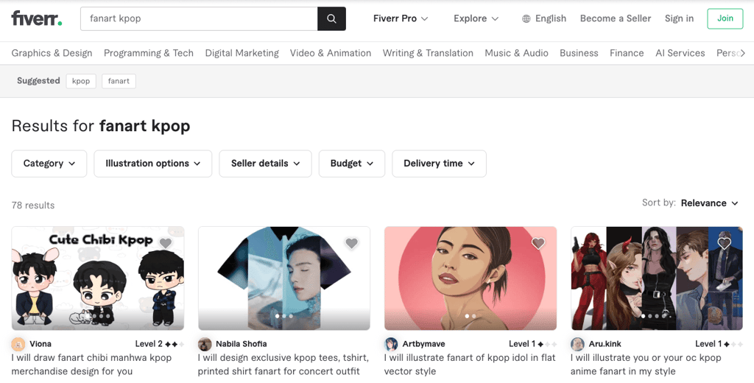This screenshot has height=383, width=754.
Task: Select suggested tag kpop
Action: point(81,81)
